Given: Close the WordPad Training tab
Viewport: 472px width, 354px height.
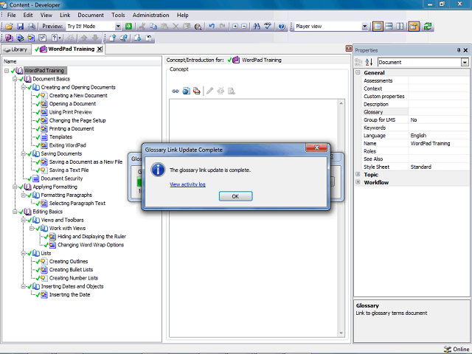Looking at the screenshot, I should click(100, 49).
